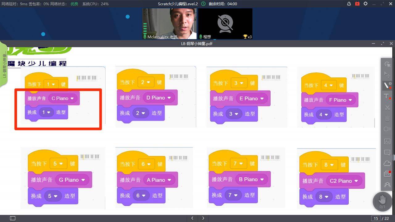The width and height of the screenshot is (395, 222).
Task: Open the green side tab on the left edge
Action: click(3, 65)
